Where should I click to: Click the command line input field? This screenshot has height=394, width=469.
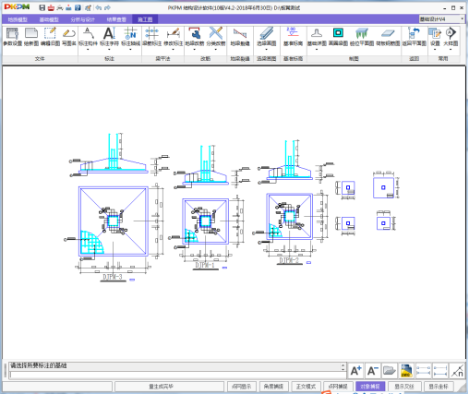[177, 375]
